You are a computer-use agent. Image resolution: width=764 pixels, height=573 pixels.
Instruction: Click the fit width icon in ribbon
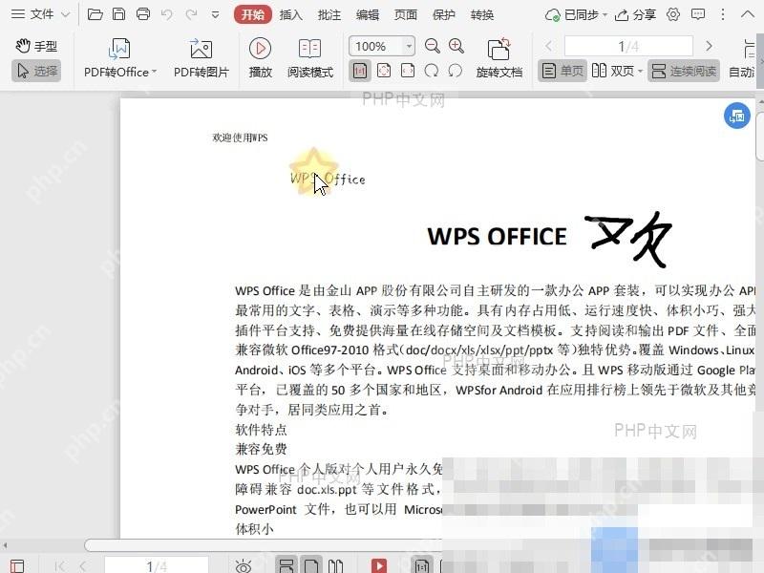tap(408, 71)
